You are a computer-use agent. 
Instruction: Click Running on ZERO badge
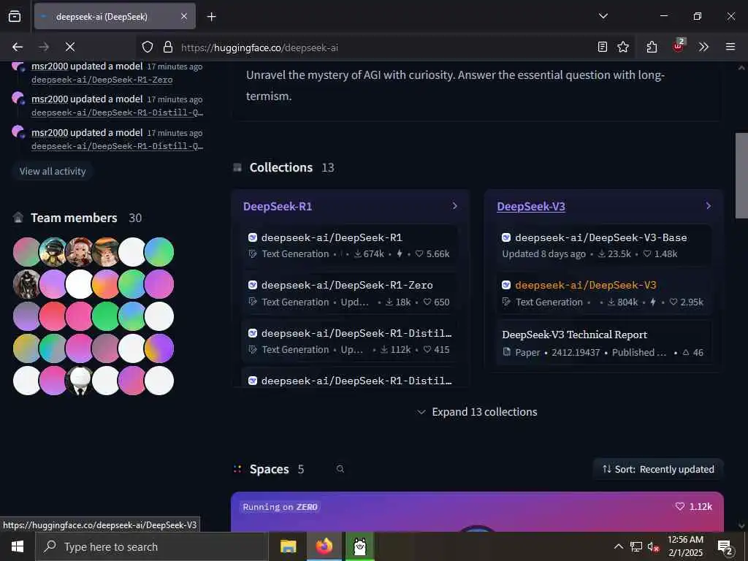tap(280, 507)
